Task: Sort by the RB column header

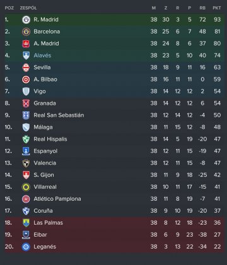Action: click(202, 8)
